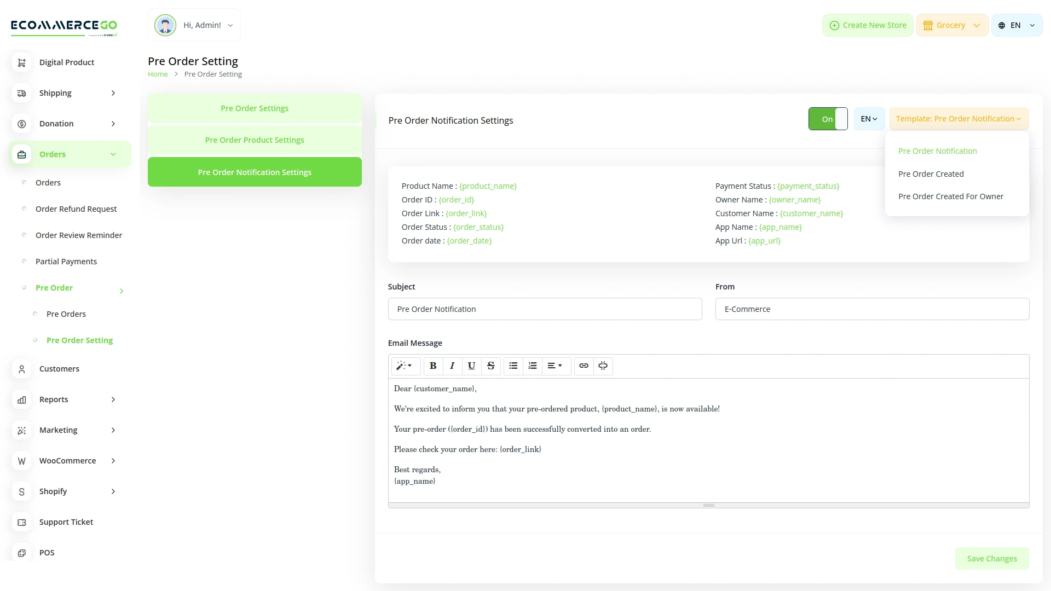The image size is (1051, 591).
Task: Click the Save Changes button
Action: [992, 558]
